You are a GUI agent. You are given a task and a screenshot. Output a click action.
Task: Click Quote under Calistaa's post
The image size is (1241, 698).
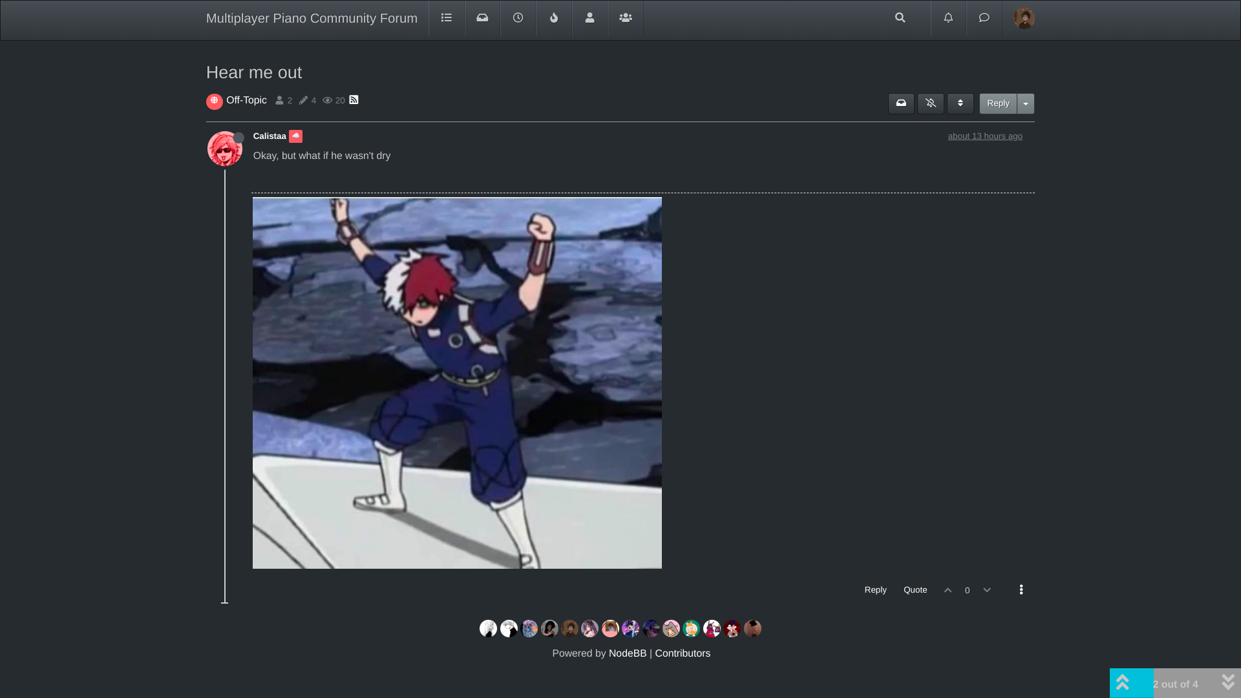click(915, 590)
